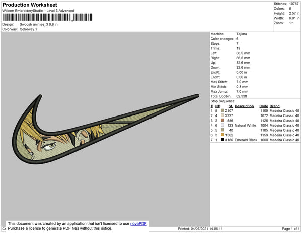Click the Stitches value '10767'
Viewport: 302px width, 233px height.
click(294, 4)
